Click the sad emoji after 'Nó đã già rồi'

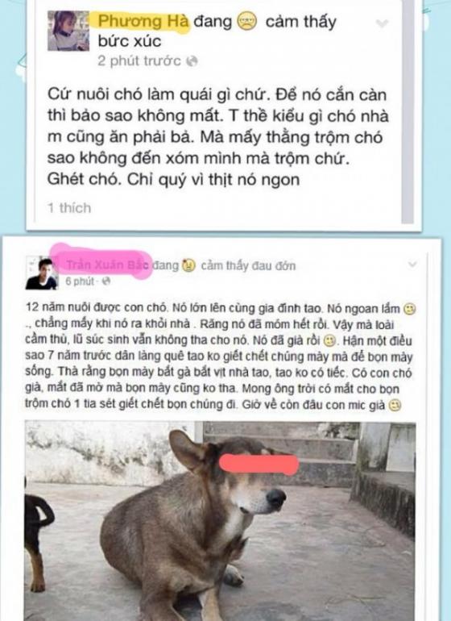point(329,340)
